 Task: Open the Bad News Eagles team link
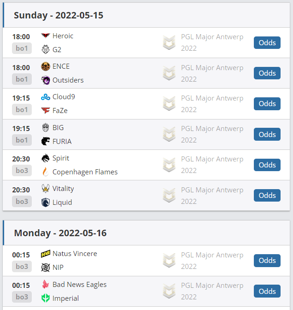tap(80, 284)
